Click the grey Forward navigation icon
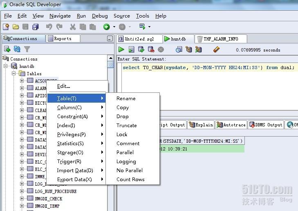Image resolution: width=298 pixels, height=211 pixels. point(122,27)
